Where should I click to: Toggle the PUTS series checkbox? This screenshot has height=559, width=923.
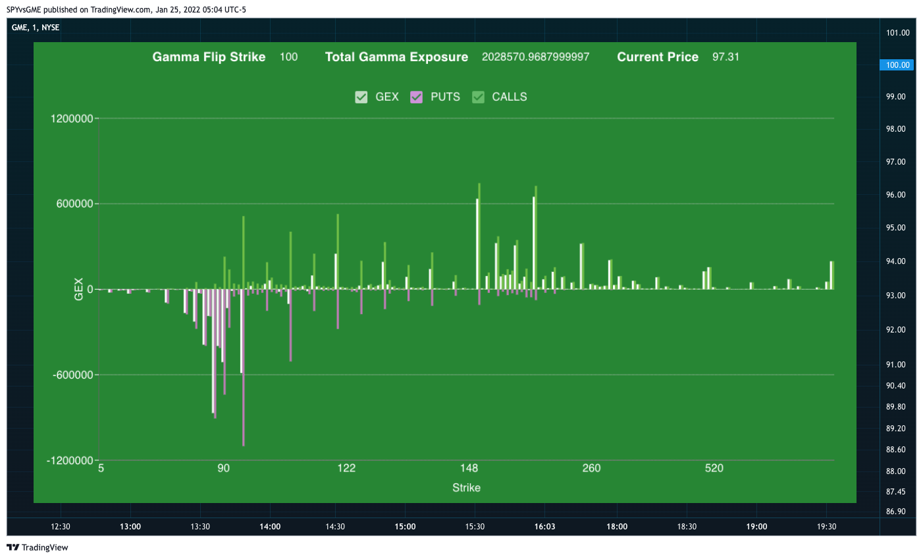click(x=416, y=97)
